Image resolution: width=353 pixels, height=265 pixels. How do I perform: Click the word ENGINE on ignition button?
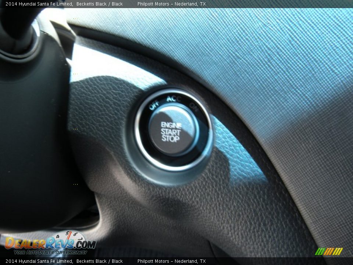pos(171,125)
